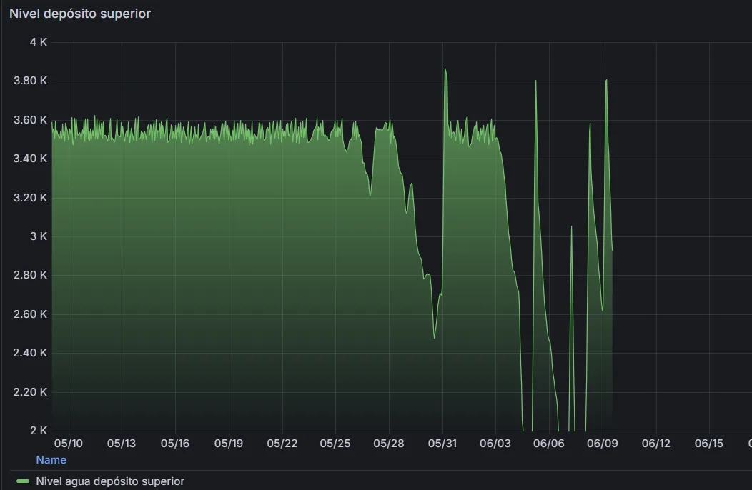Viewport: 752px width, 490px height.
Task: Open color picker from green legend swatch
Action: (x=23, y=481)
